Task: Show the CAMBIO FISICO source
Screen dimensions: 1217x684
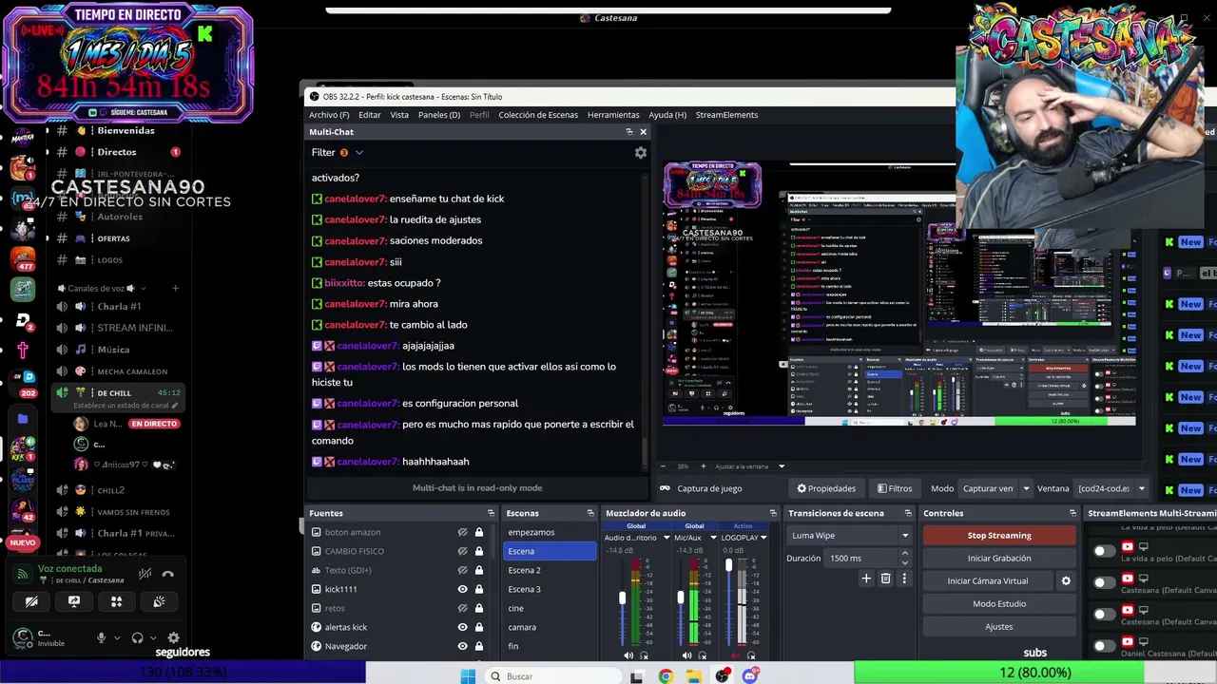Action: click(462, 551)
